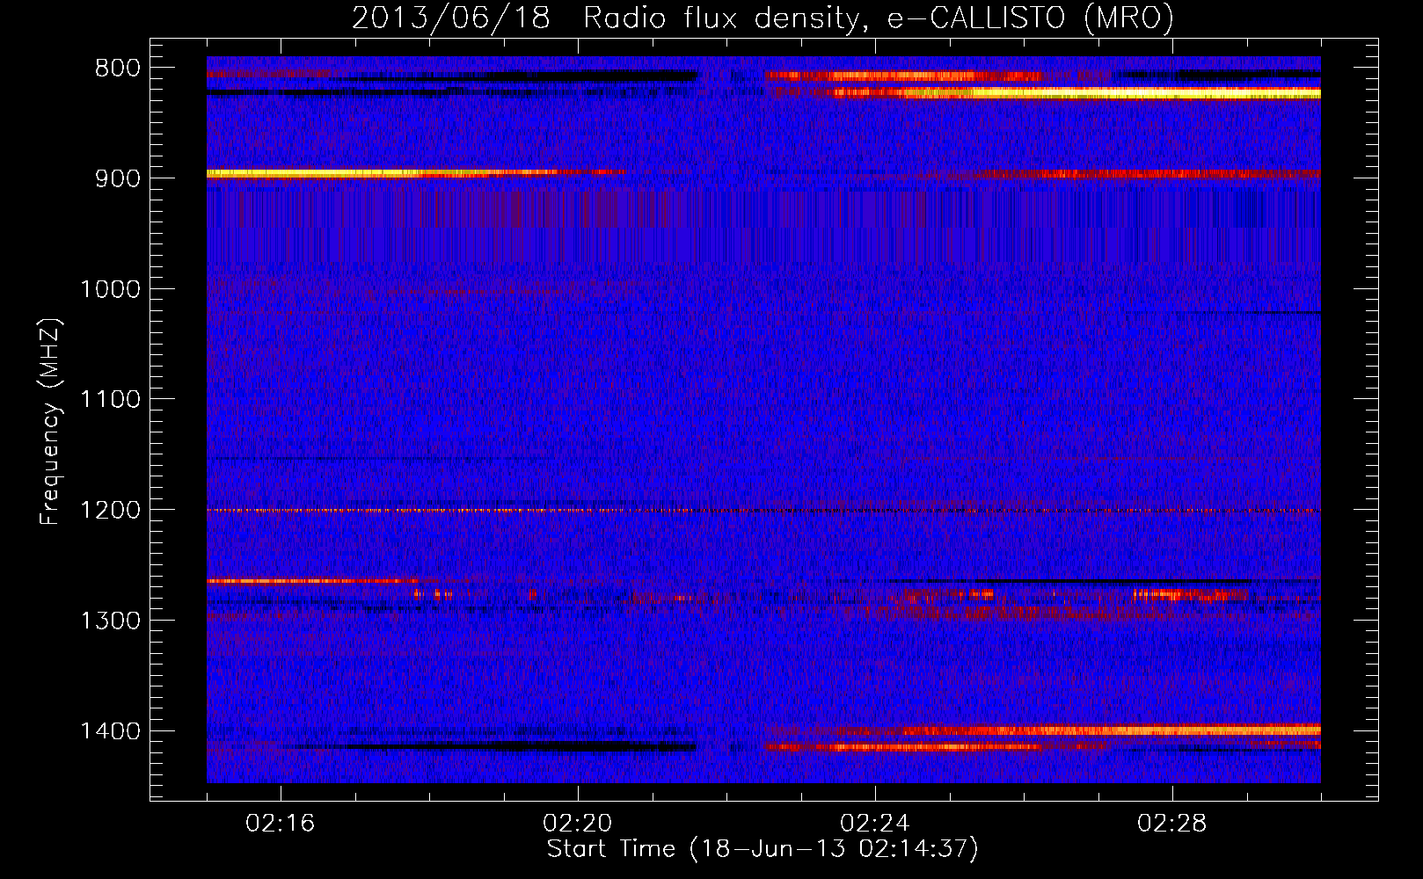The width and height of the screenshot is (1423, 879).
Task: Click the 1200 frequency tick label
Action: tap(110, 511)
